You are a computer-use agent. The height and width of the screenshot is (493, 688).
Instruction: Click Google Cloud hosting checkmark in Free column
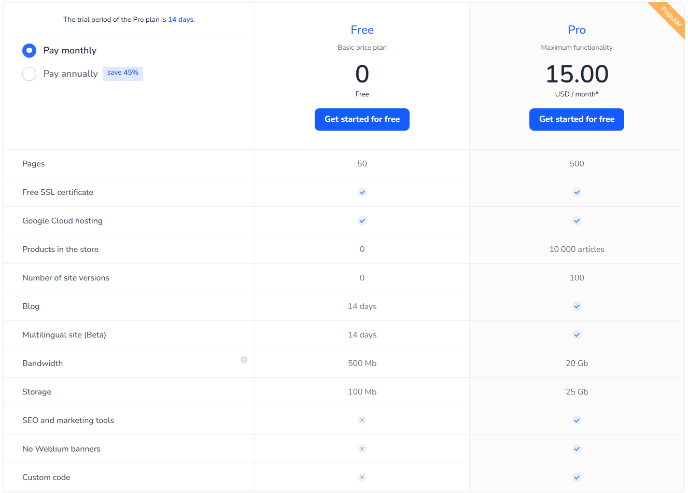[x=362, y=221]
